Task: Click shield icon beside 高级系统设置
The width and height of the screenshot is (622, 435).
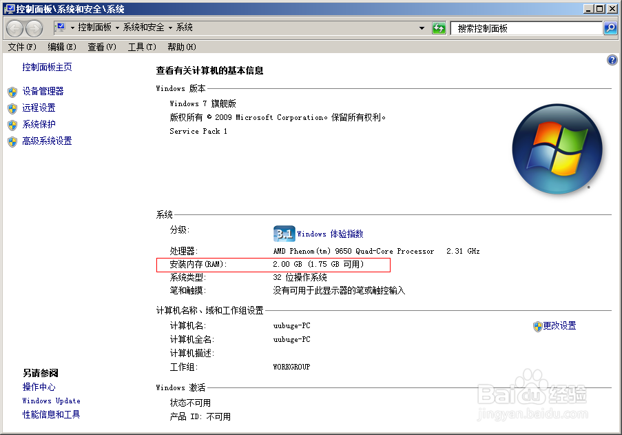Action: (x=12, y=142)
